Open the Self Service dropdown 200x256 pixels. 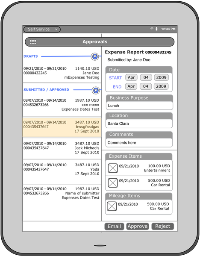pos(42,29)
